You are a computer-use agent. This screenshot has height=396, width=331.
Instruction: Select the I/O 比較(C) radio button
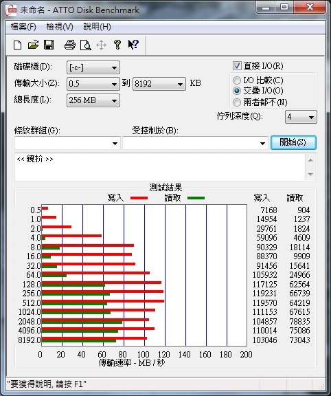click(x=237, y=80)
